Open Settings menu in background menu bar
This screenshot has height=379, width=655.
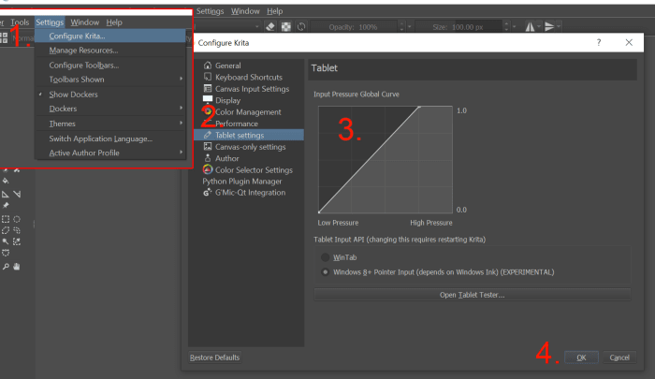(x=210, y=11)
